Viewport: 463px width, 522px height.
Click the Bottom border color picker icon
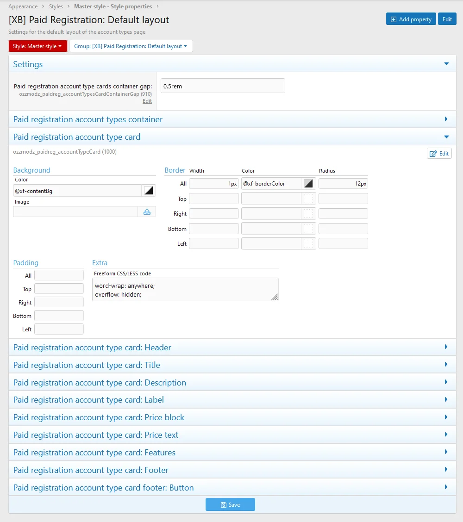pos(308,229)
